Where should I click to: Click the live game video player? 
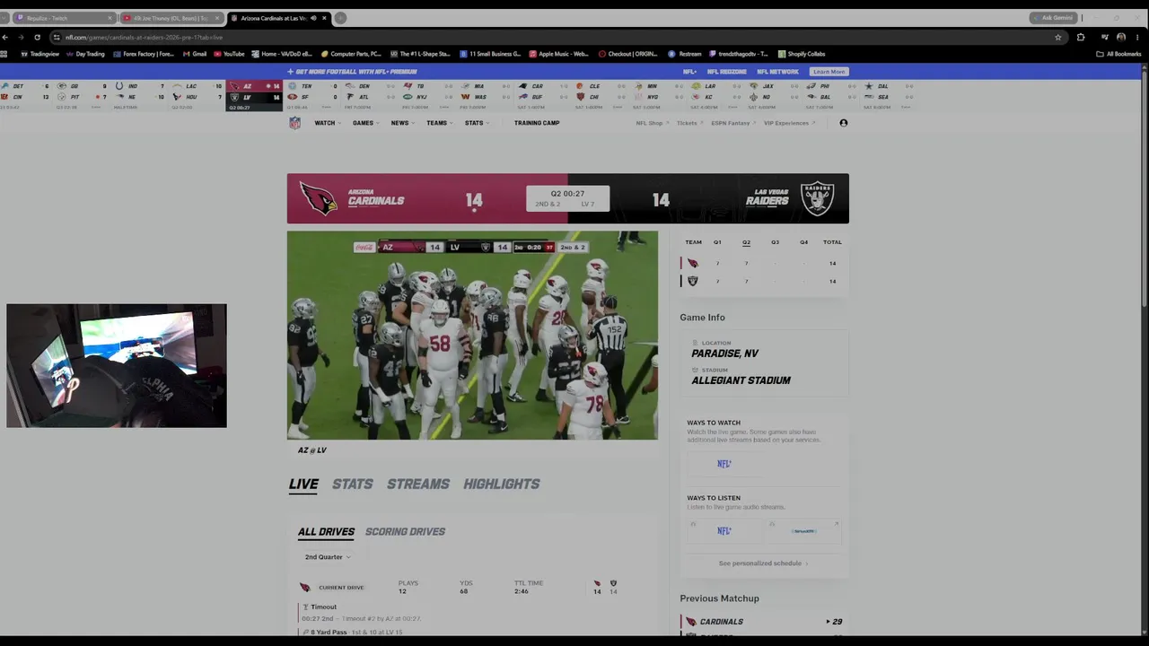pos(472,336)
